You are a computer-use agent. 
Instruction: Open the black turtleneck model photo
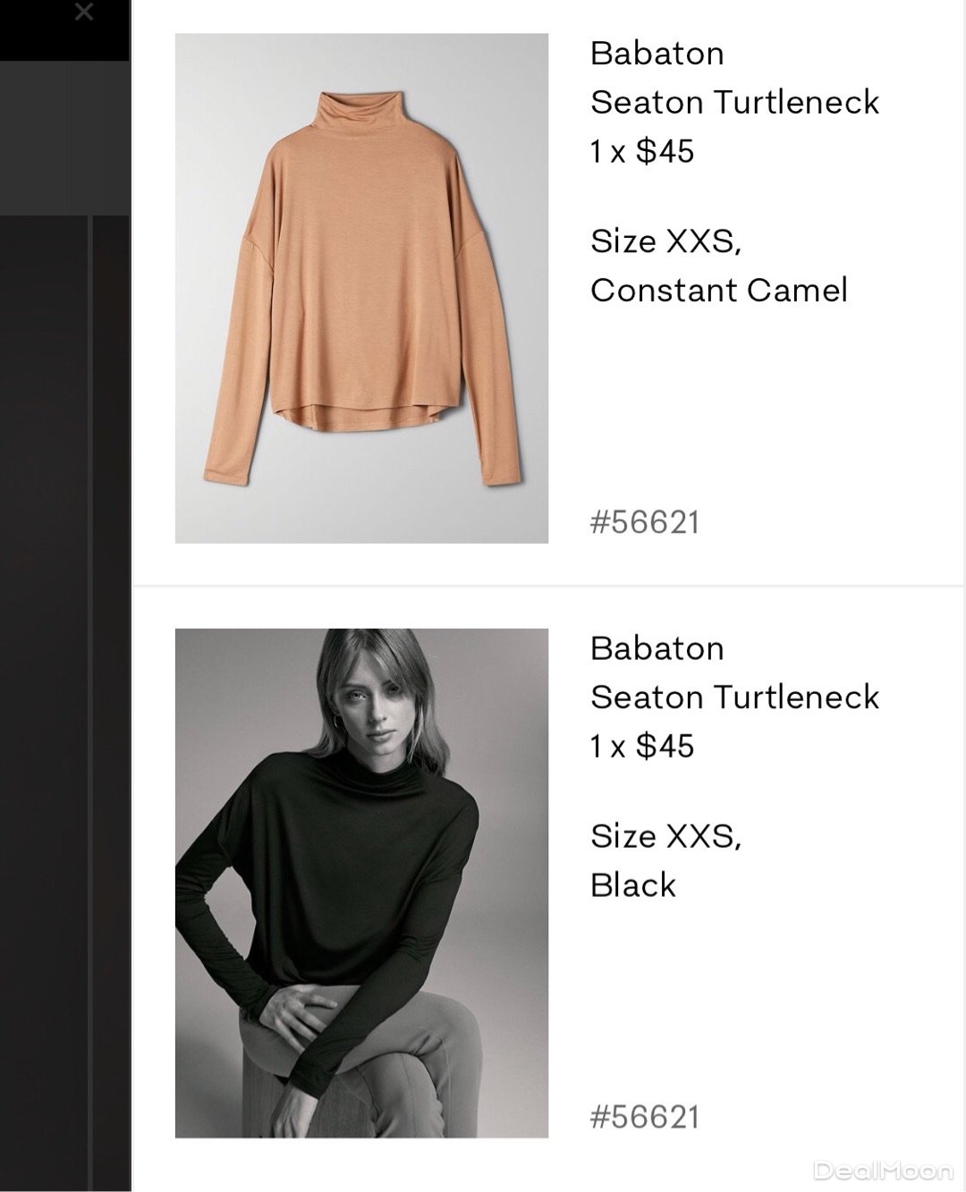coord(361,883)
